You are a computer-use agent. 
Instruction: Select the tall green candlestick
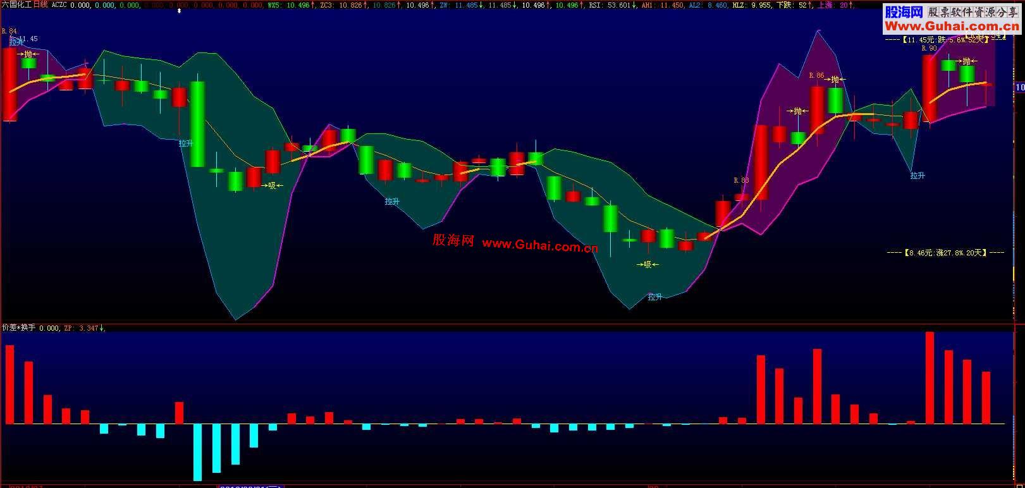[198, 124]
